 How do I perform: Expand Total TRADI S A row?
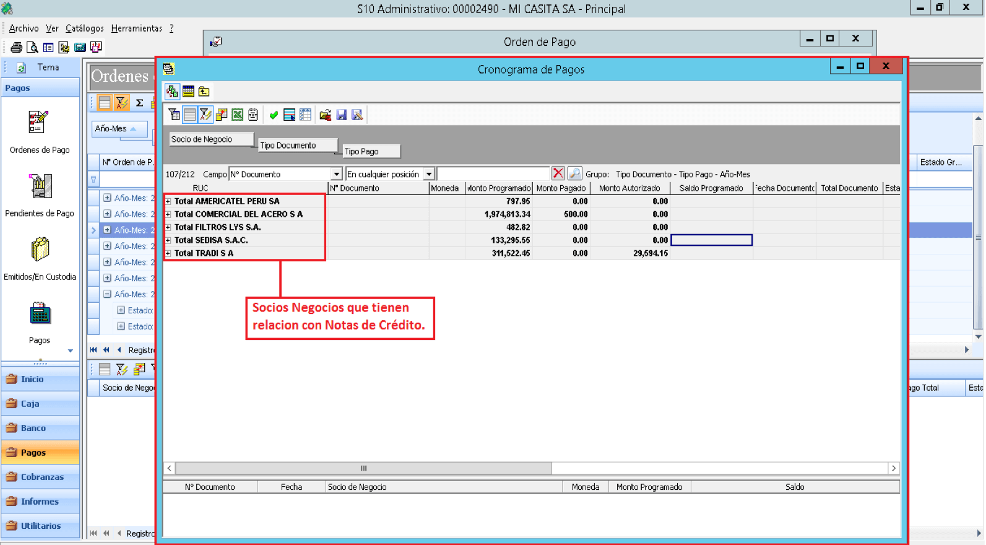coord(168,253)
